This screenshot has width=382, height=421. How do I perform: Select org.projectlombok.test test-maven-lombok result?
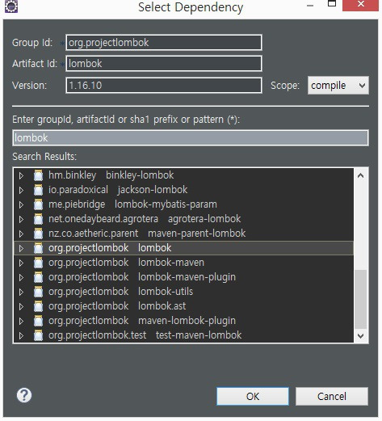point(183,335)
